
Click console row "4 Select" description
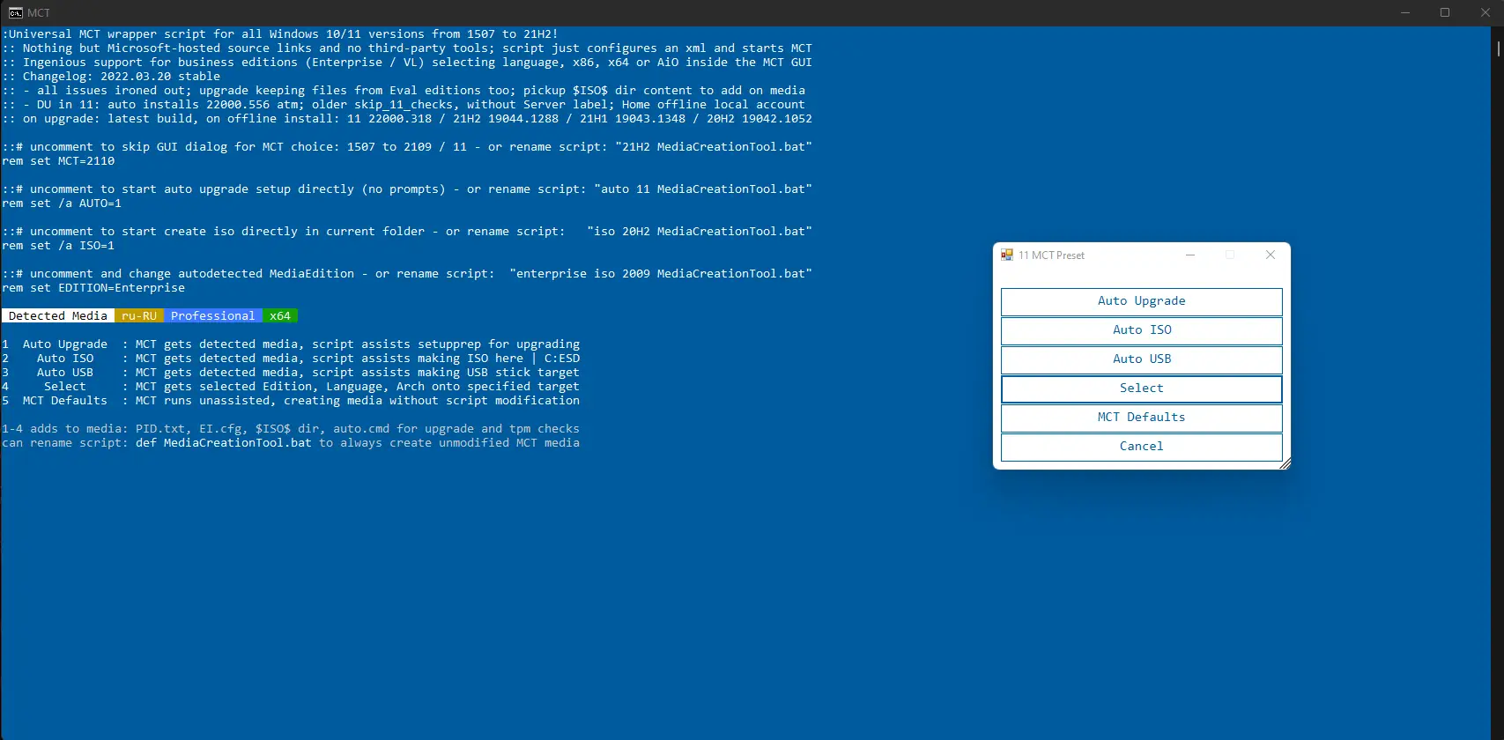pos(291,387)
